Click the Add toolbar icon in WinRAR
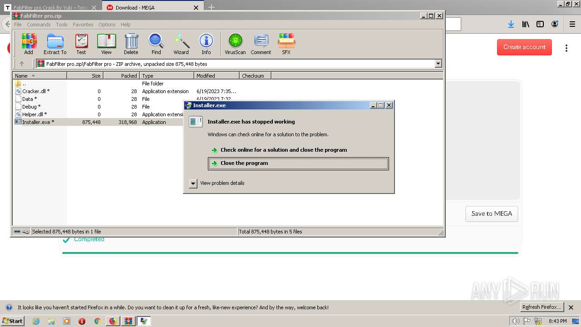The height and width of the screenshot is (327, 581). tap(29, 44)
